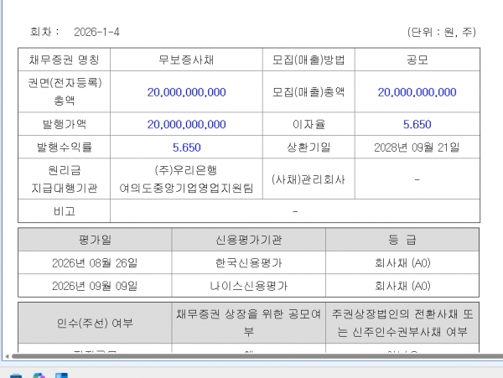Viewport: 503px width, 378px height.
Task: Select 20,000,000,000 next to 권면(전자등록)총액
Action: (x=186, y=92)
